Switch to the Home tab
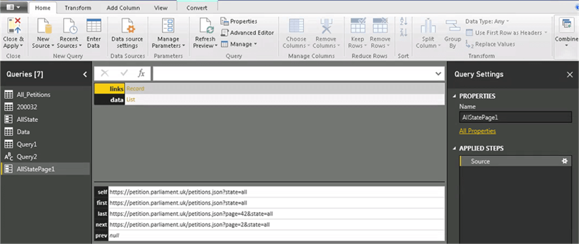This screenshot has width=579, height=244. pyautogui.click(x=43, y=8)
